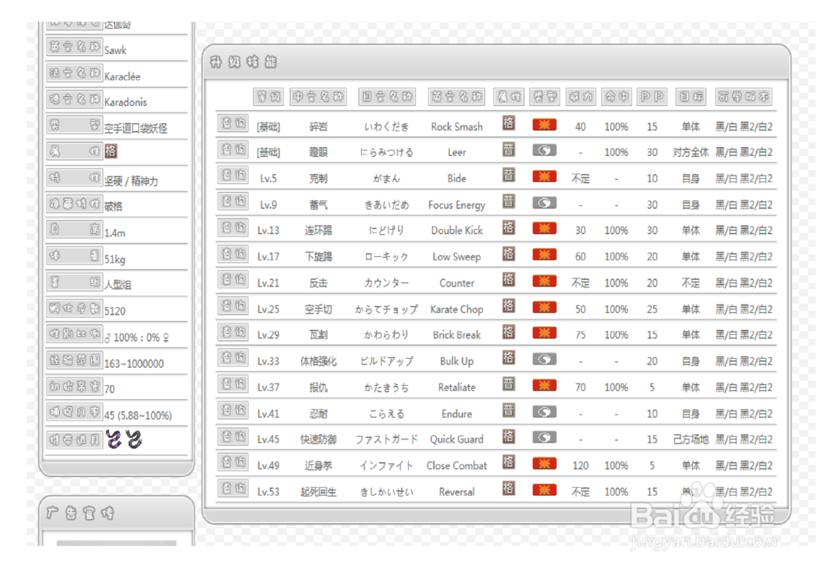Click the 可学版本 column header
The height and width of the screenshot is (569, 821).
pyautogui.click(x=744, y=97)
